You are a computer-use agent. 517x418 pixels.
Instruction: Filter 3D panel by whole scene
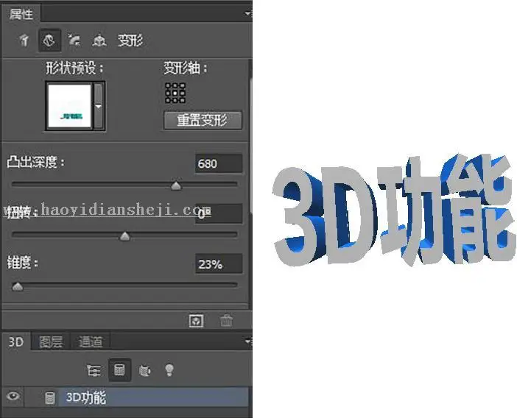(x=94, y=370)
